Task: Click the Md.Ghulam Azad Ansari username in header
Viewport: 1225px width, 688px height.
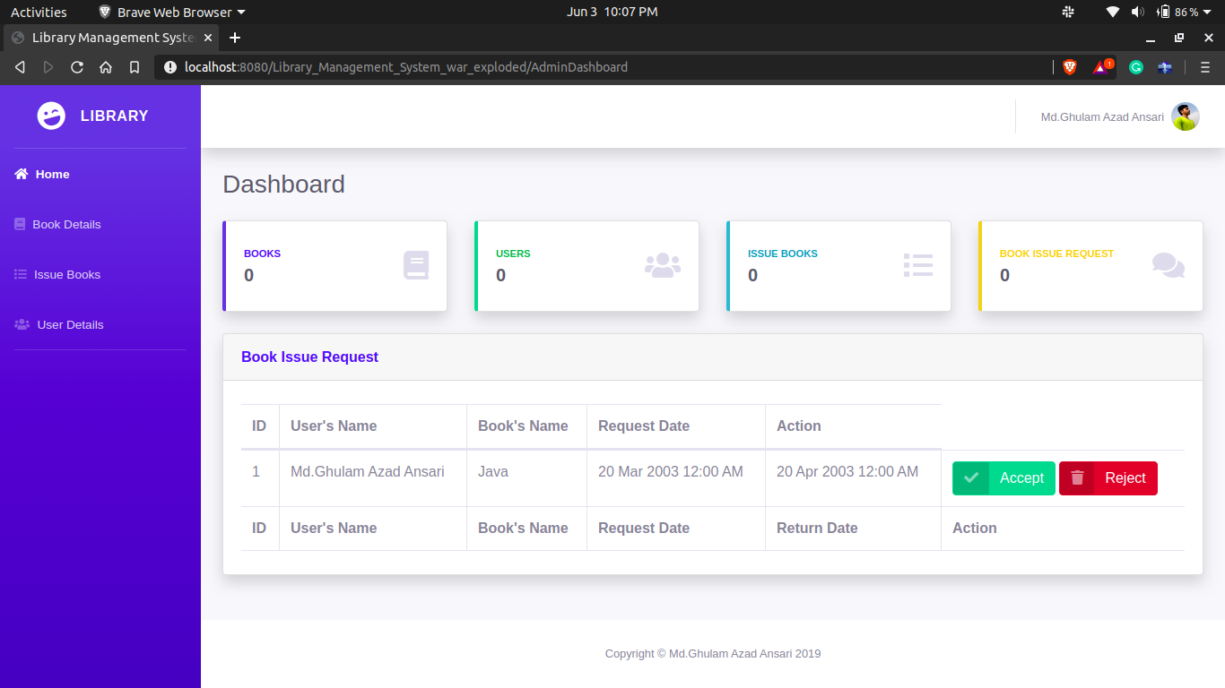Action: 1102,116
